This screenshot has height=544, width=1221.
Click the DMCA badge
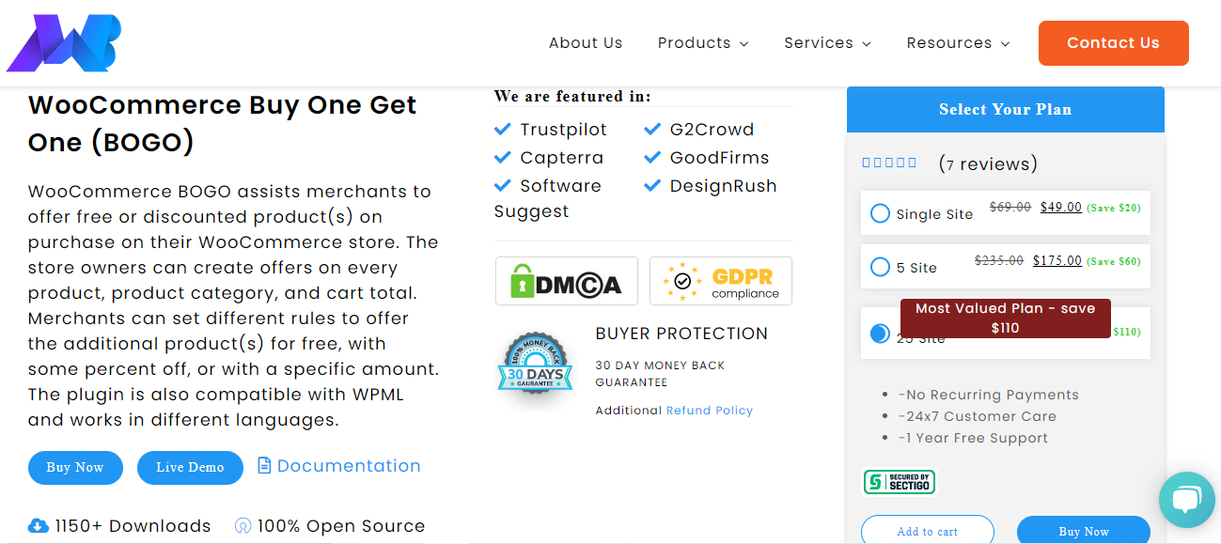567,281
